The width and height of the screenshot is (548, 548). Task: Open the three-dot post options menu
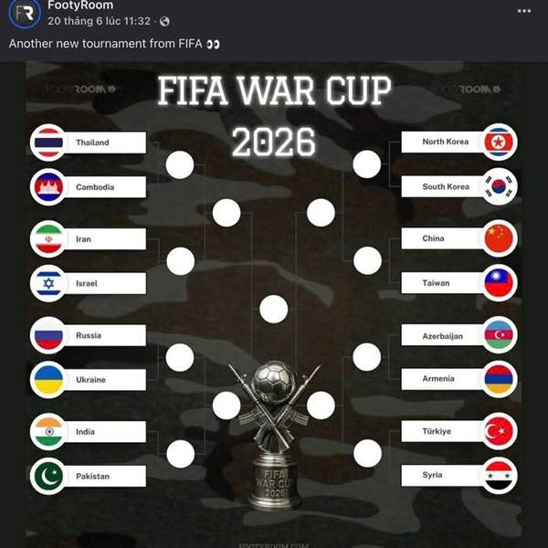coord(524,11)
